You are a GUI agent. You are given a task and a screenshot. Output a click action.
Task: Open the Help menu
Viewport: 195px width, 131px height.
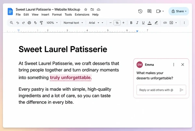[95, 15]
